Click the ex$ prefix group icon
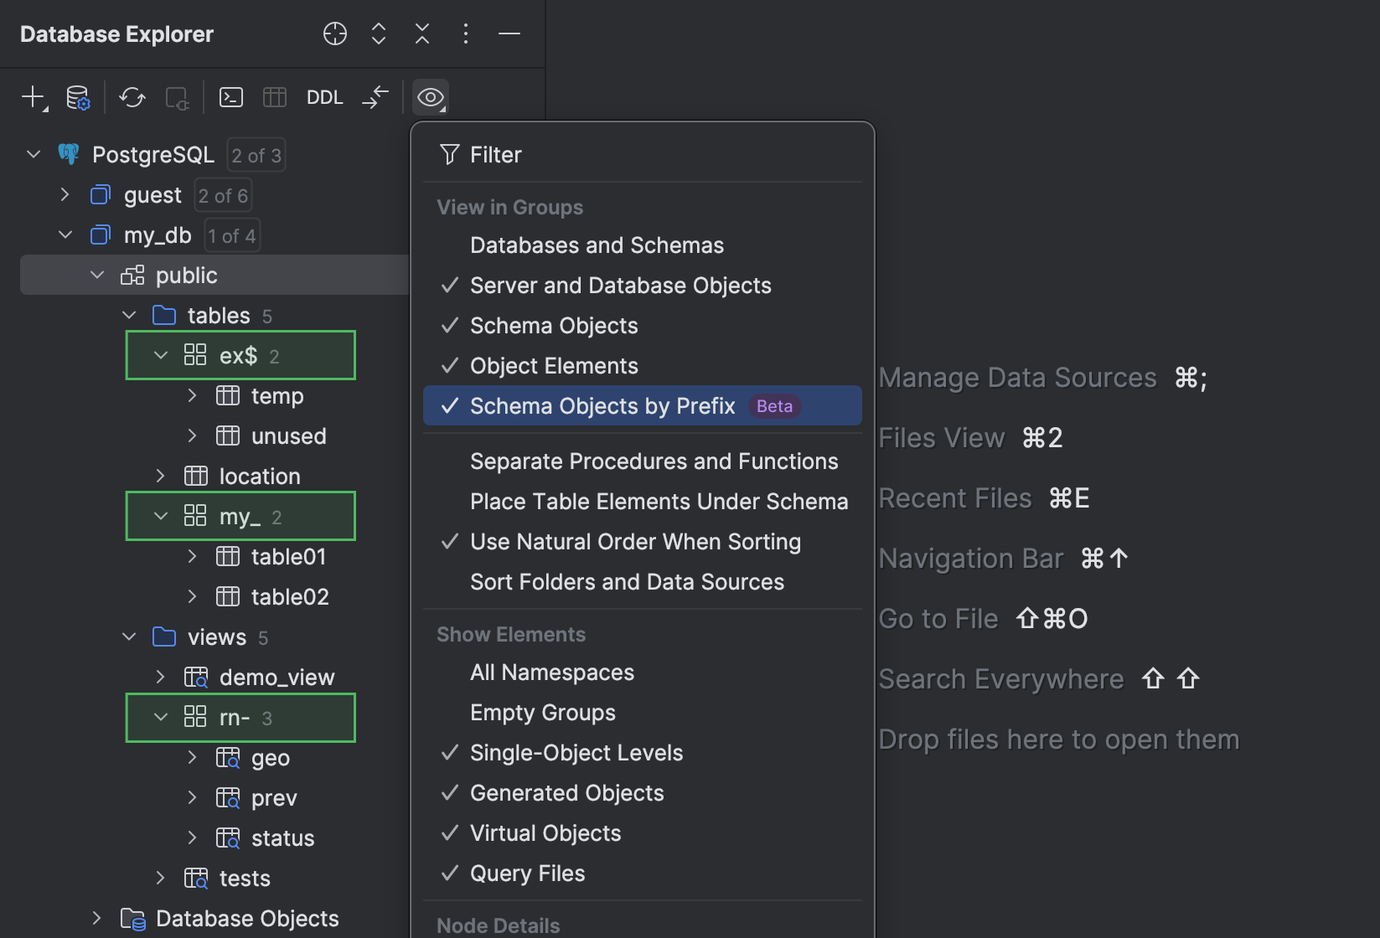Screen dimensions: 1380x938 point(195,355)
